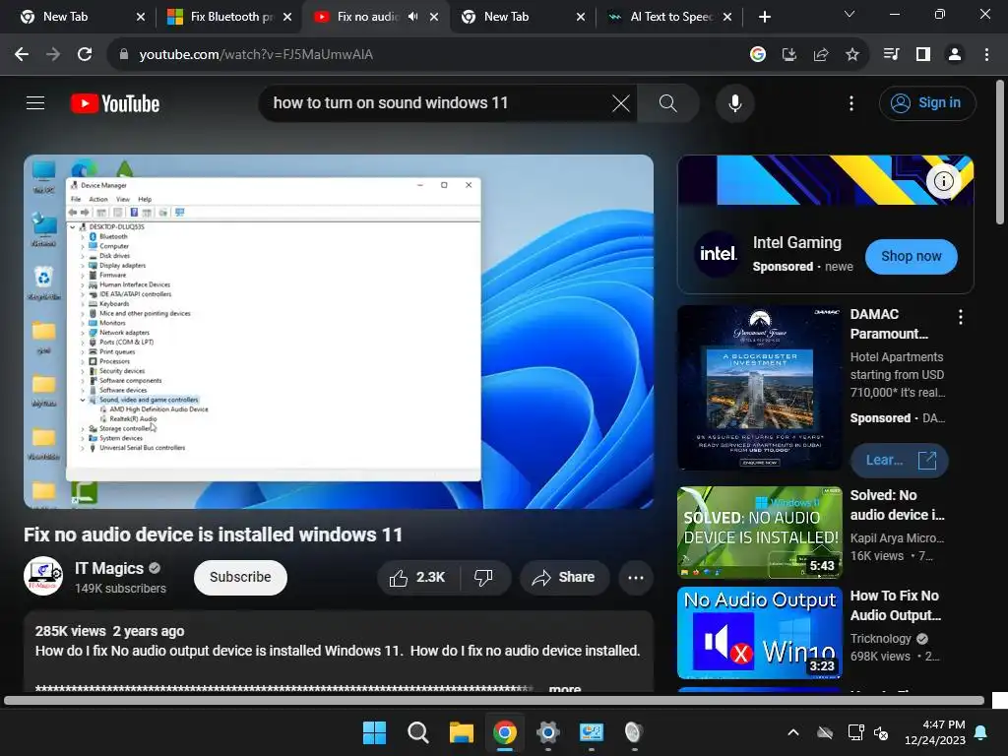Switch to AI Text to Speech tab
This screenshot has height=756, width=1008.
[669, 17]
